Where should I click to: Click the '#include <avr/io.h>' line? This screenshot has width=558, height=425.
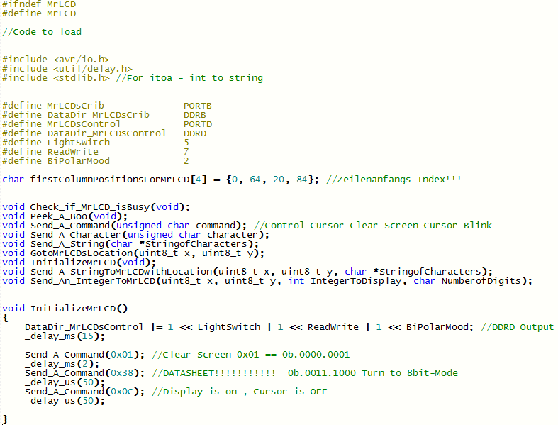click(56, 59)
